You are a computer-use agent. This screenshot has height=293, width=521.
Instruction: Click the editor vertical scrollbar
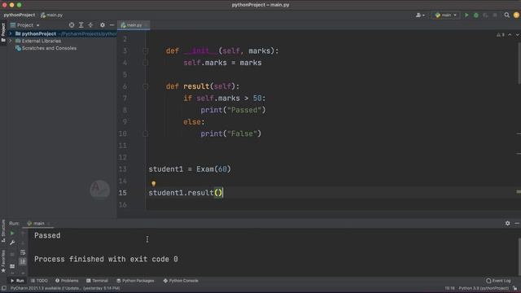519,63
